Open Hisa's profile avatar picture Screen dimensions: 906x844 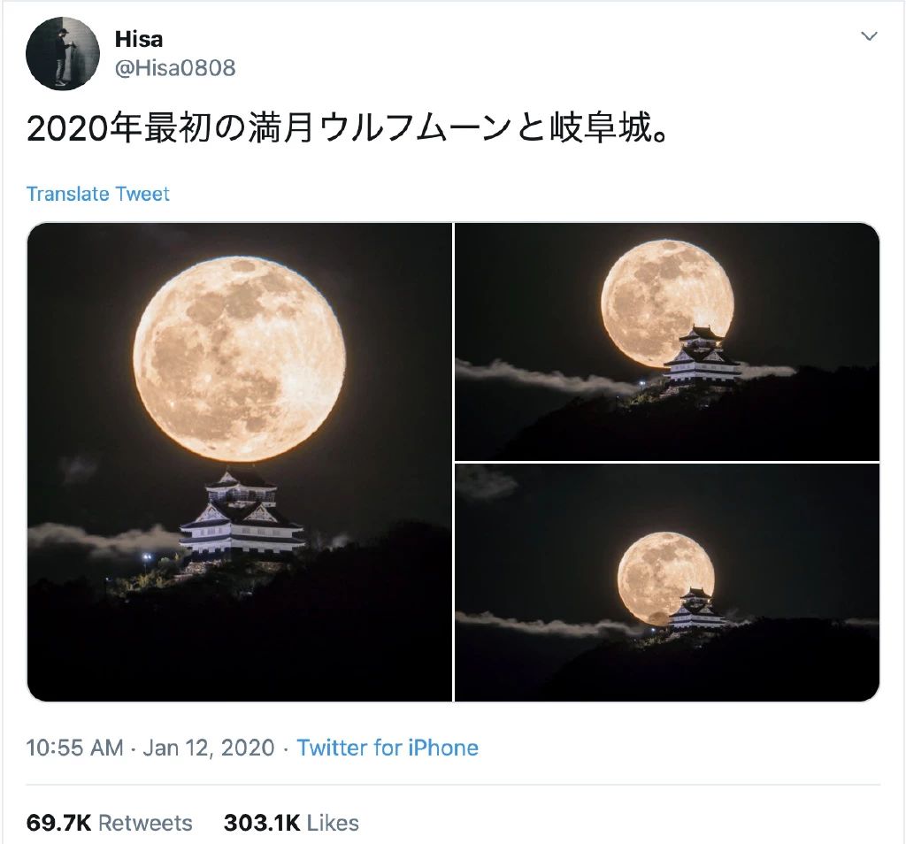(63, 53)
